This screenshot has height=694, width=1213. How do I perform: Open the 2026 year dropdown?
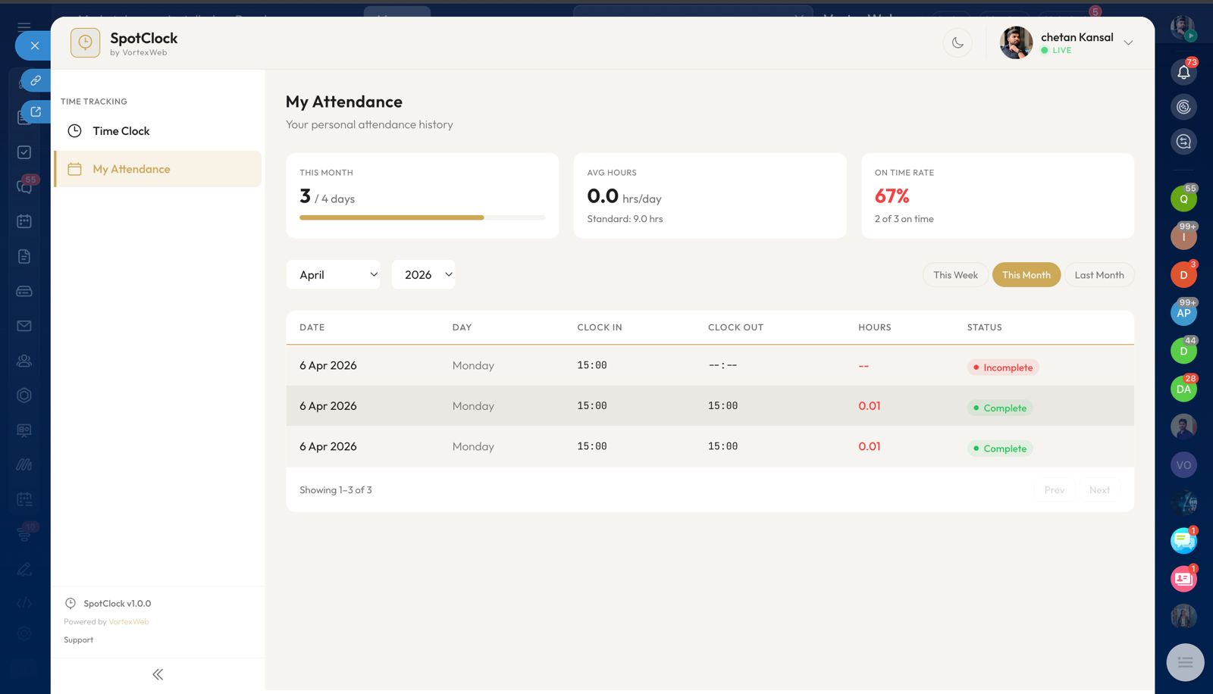coord(423,275)
